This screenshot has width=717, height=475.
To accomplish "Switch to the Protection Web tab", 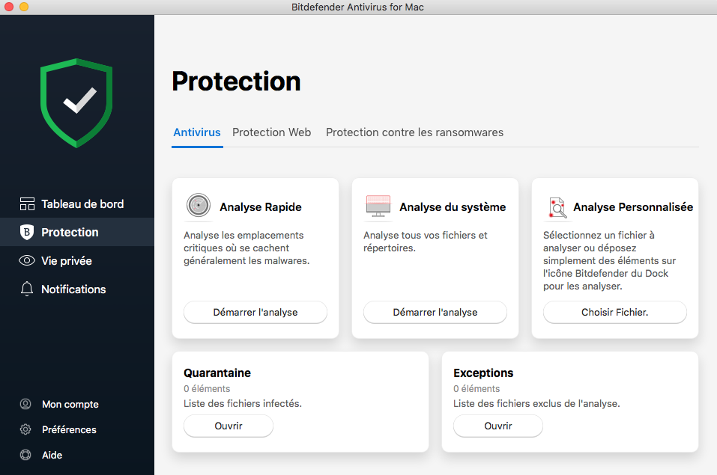I will [272, 132].
